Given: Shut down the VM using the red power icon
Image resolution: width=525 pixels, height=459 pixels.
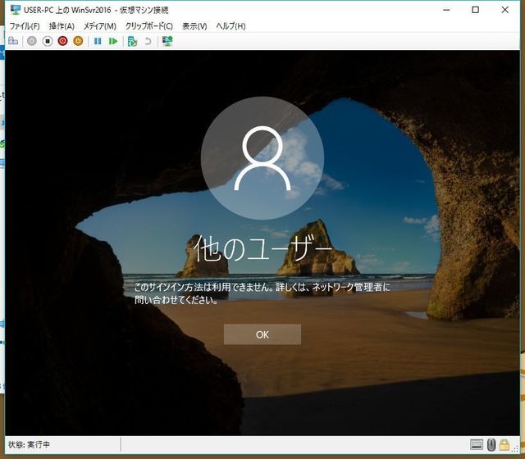Looking at the screenshot, I should 63,41.
